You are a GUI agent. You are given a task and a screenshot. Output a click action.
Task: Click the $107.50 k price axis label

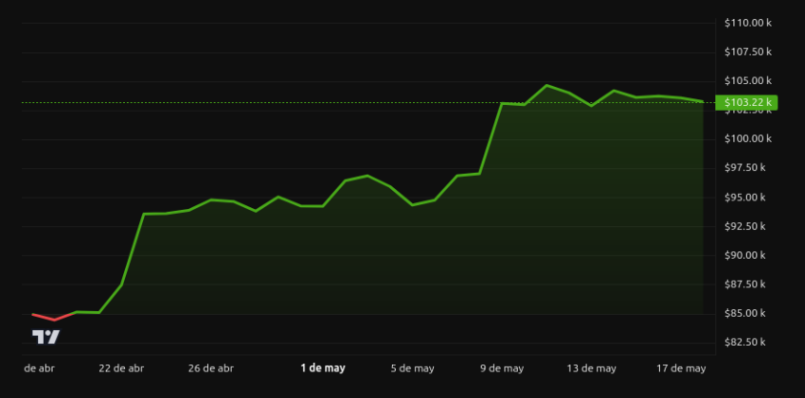point(748,51)
